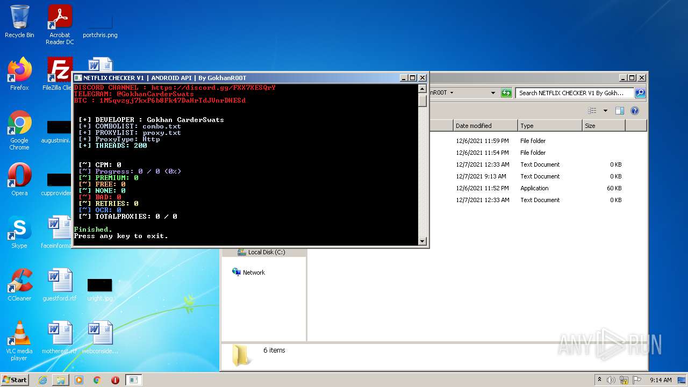
Task: Select the cupprovider desktop file
Action: click(56, 183)
